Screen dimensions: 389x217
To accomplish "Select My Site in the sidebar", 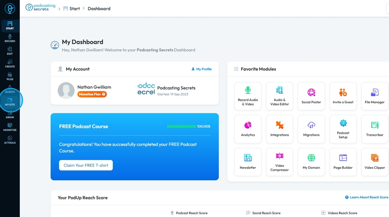I will 10,102.
